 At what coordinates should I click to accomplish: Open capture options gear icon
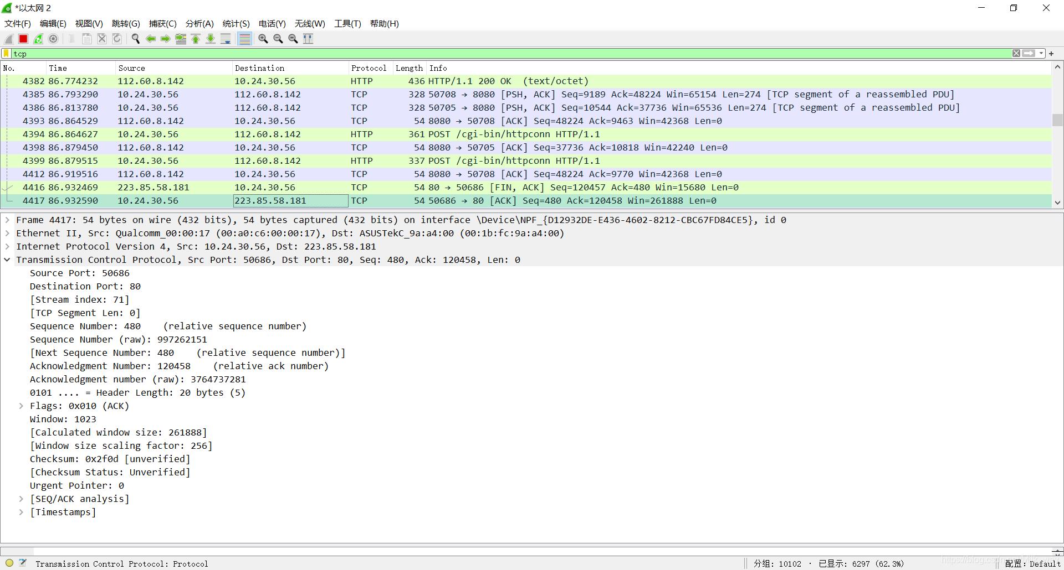click(x=53, y=39)
